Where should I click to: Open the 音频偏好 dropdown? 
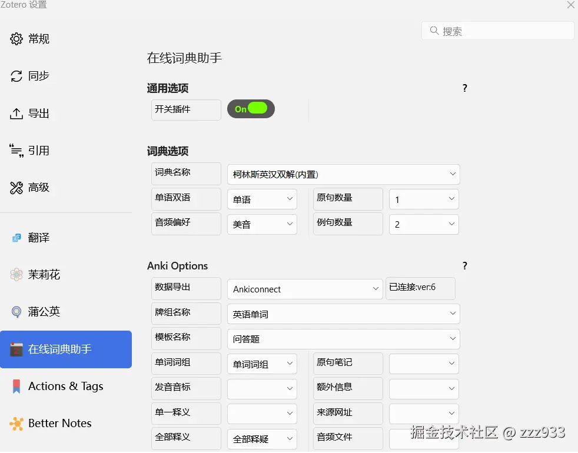pyautogui.click(x=262, y=224)
